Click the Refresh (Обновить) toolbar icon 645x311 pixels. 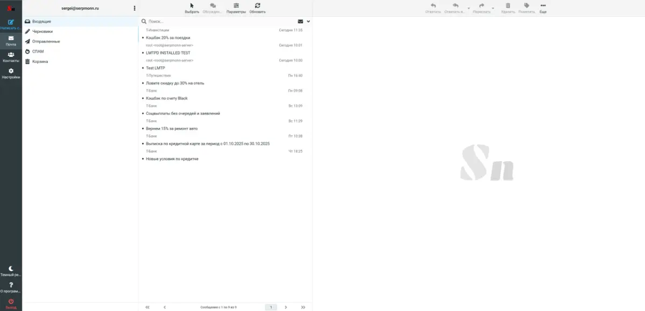tap(257, 6)
